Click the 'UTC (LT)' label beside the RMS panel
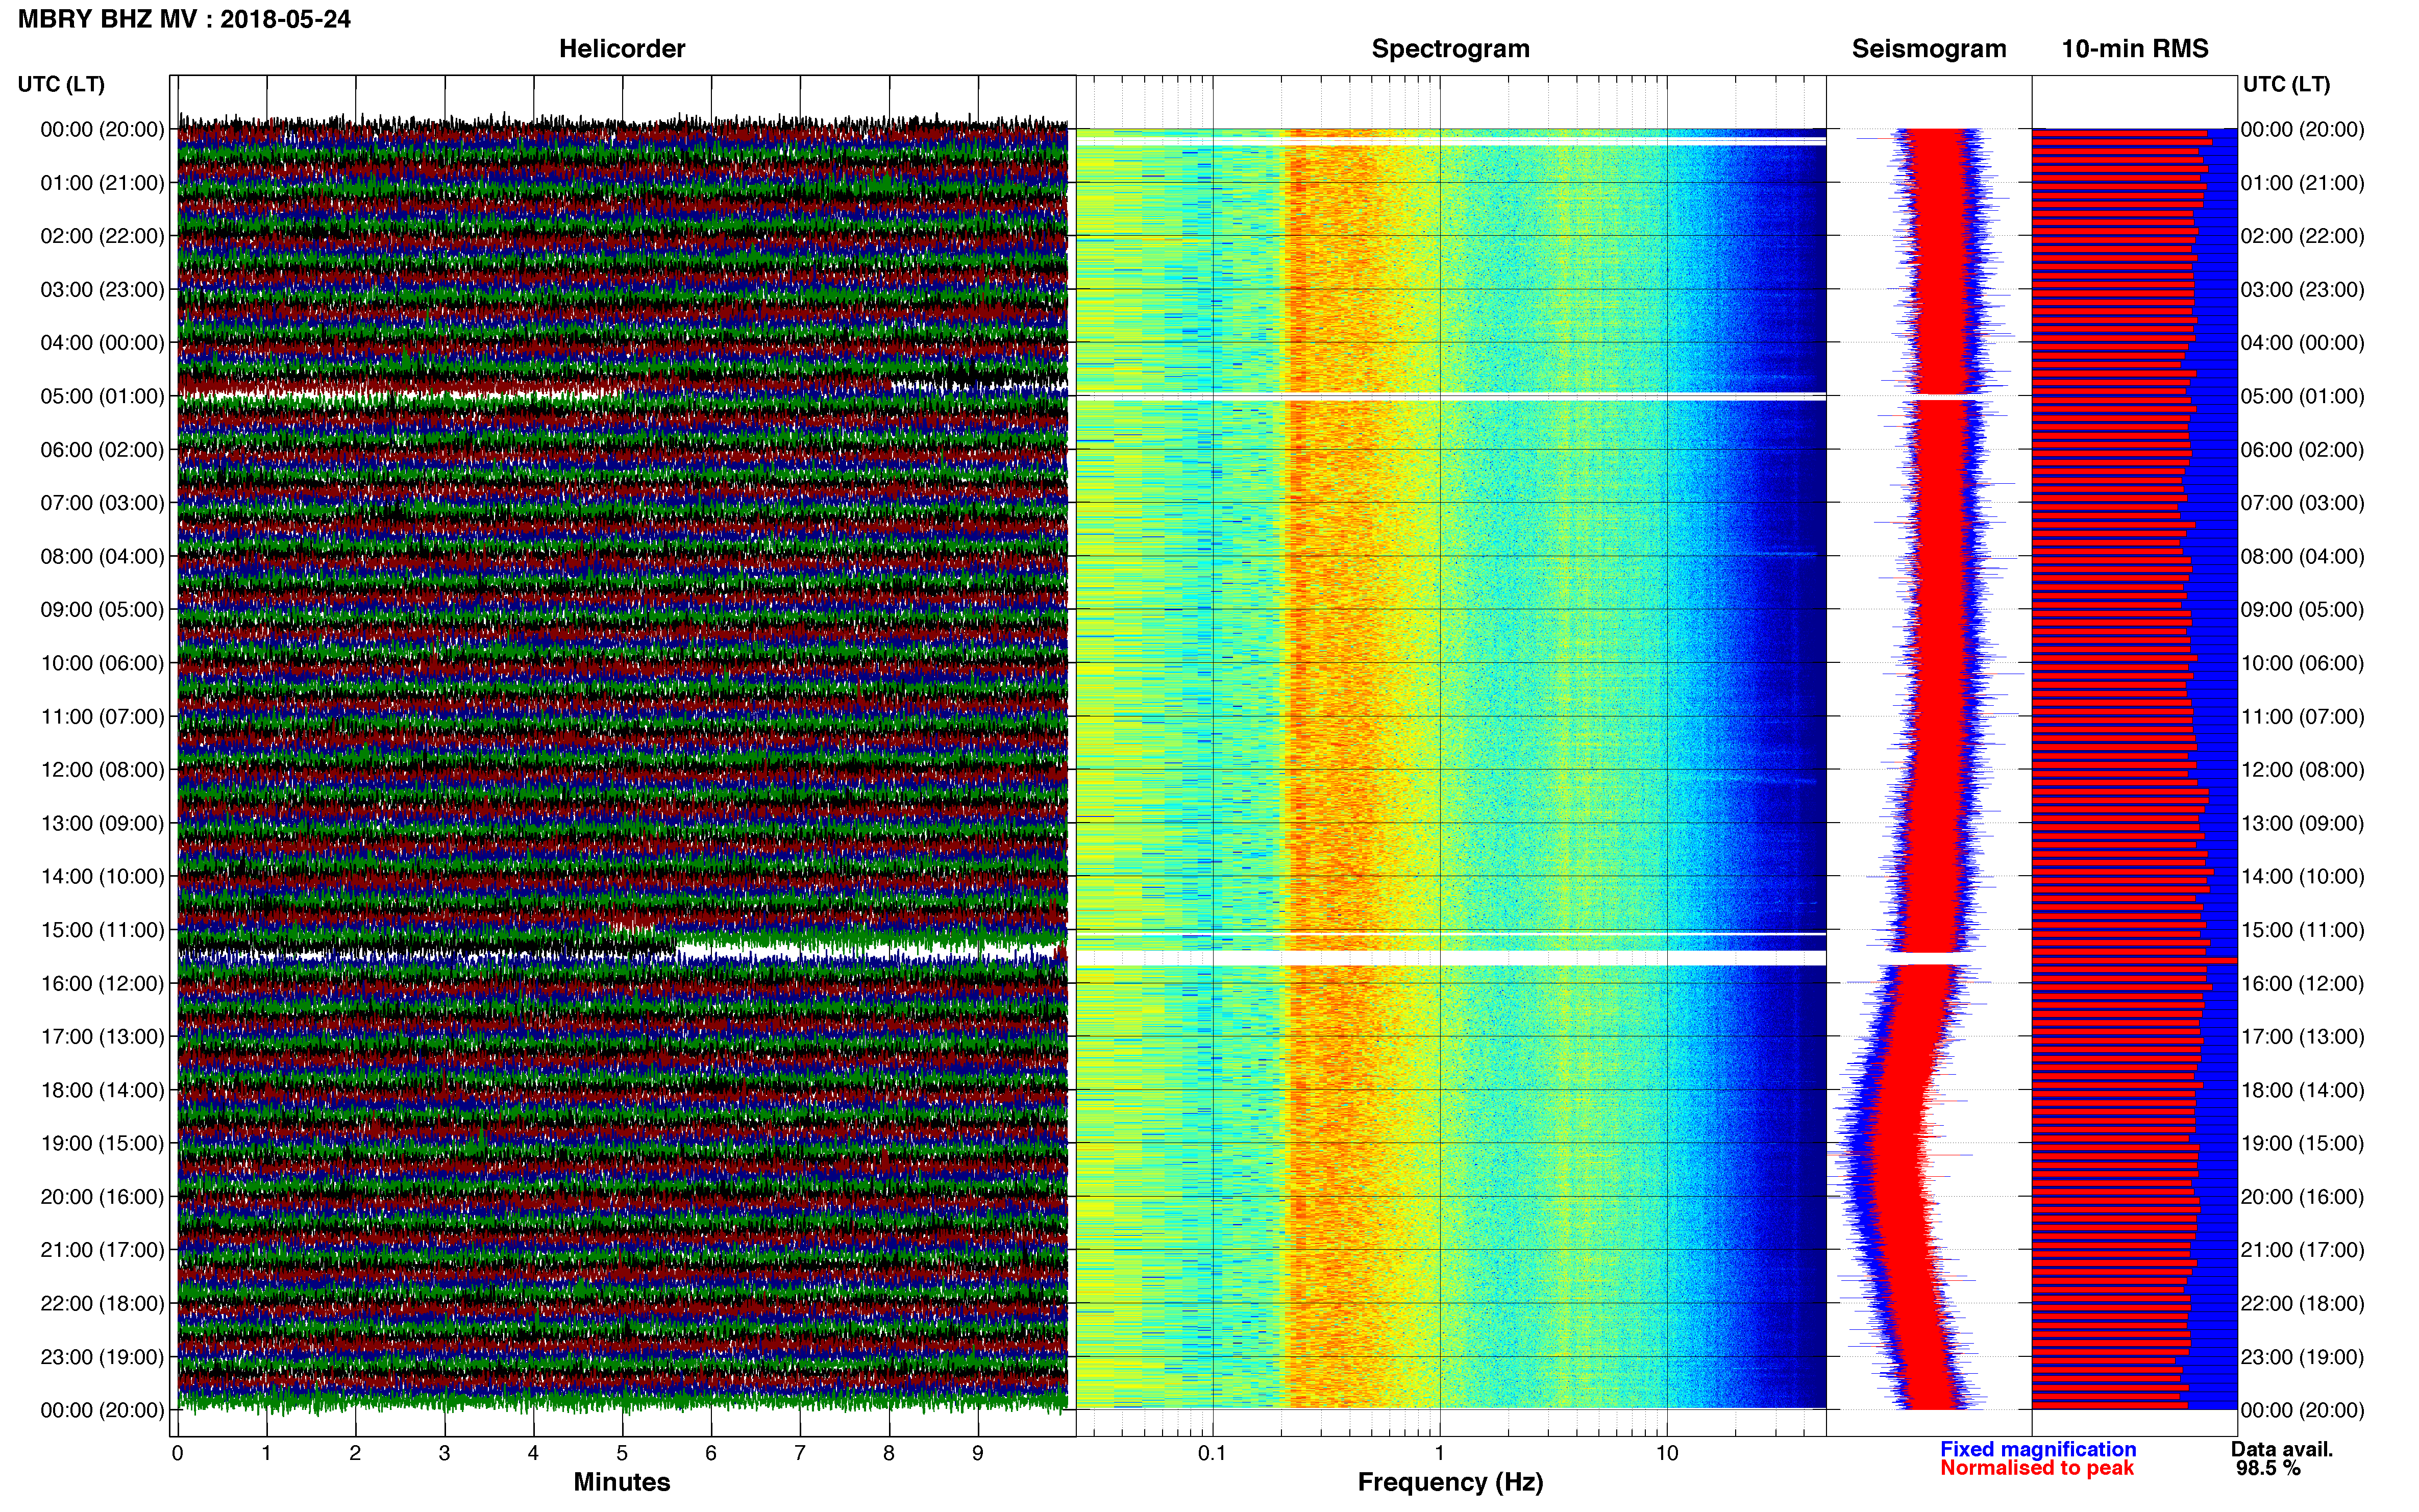 (x=2286, y=84)
